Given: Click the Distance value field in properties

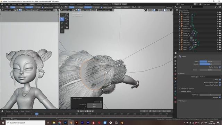Looking at the screenshot, I should pyautogui.click(x=210, y=70).
